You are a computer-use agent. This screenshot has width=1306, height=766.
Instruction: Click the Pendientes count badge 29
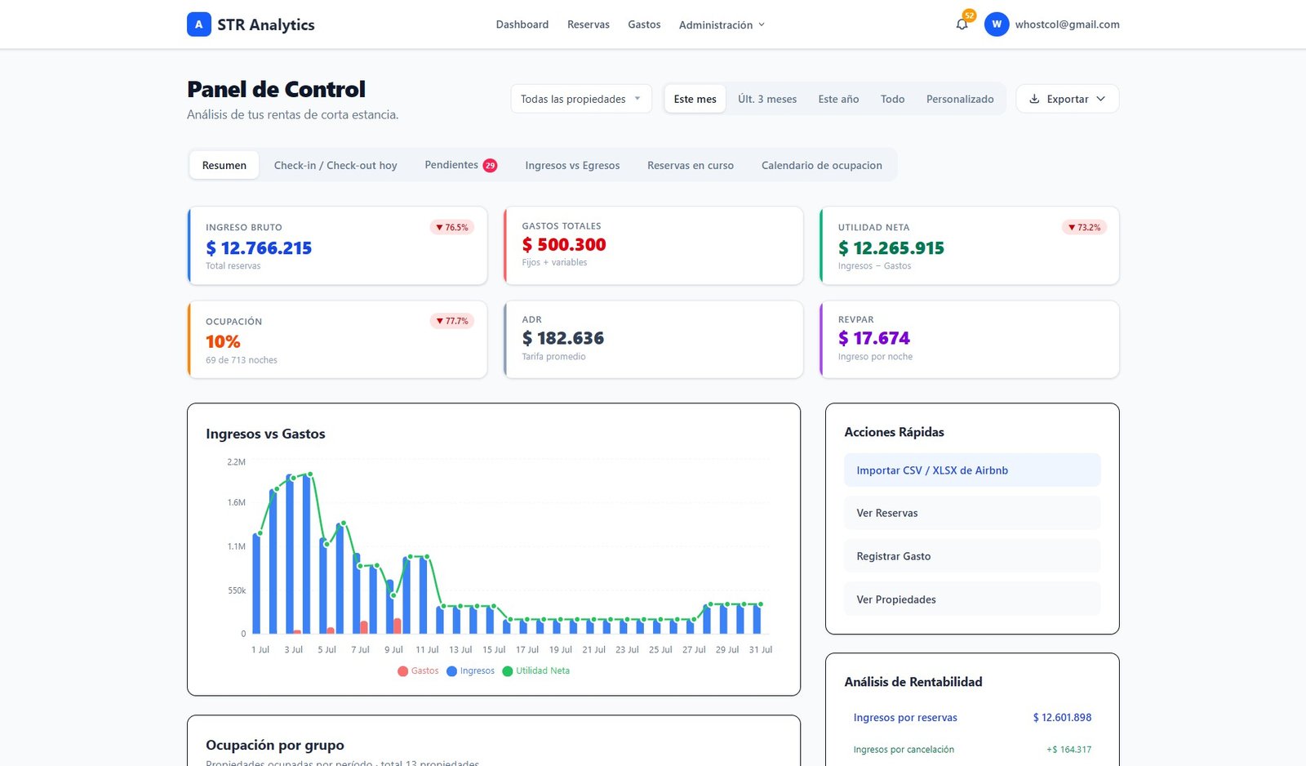coord(490,165)
